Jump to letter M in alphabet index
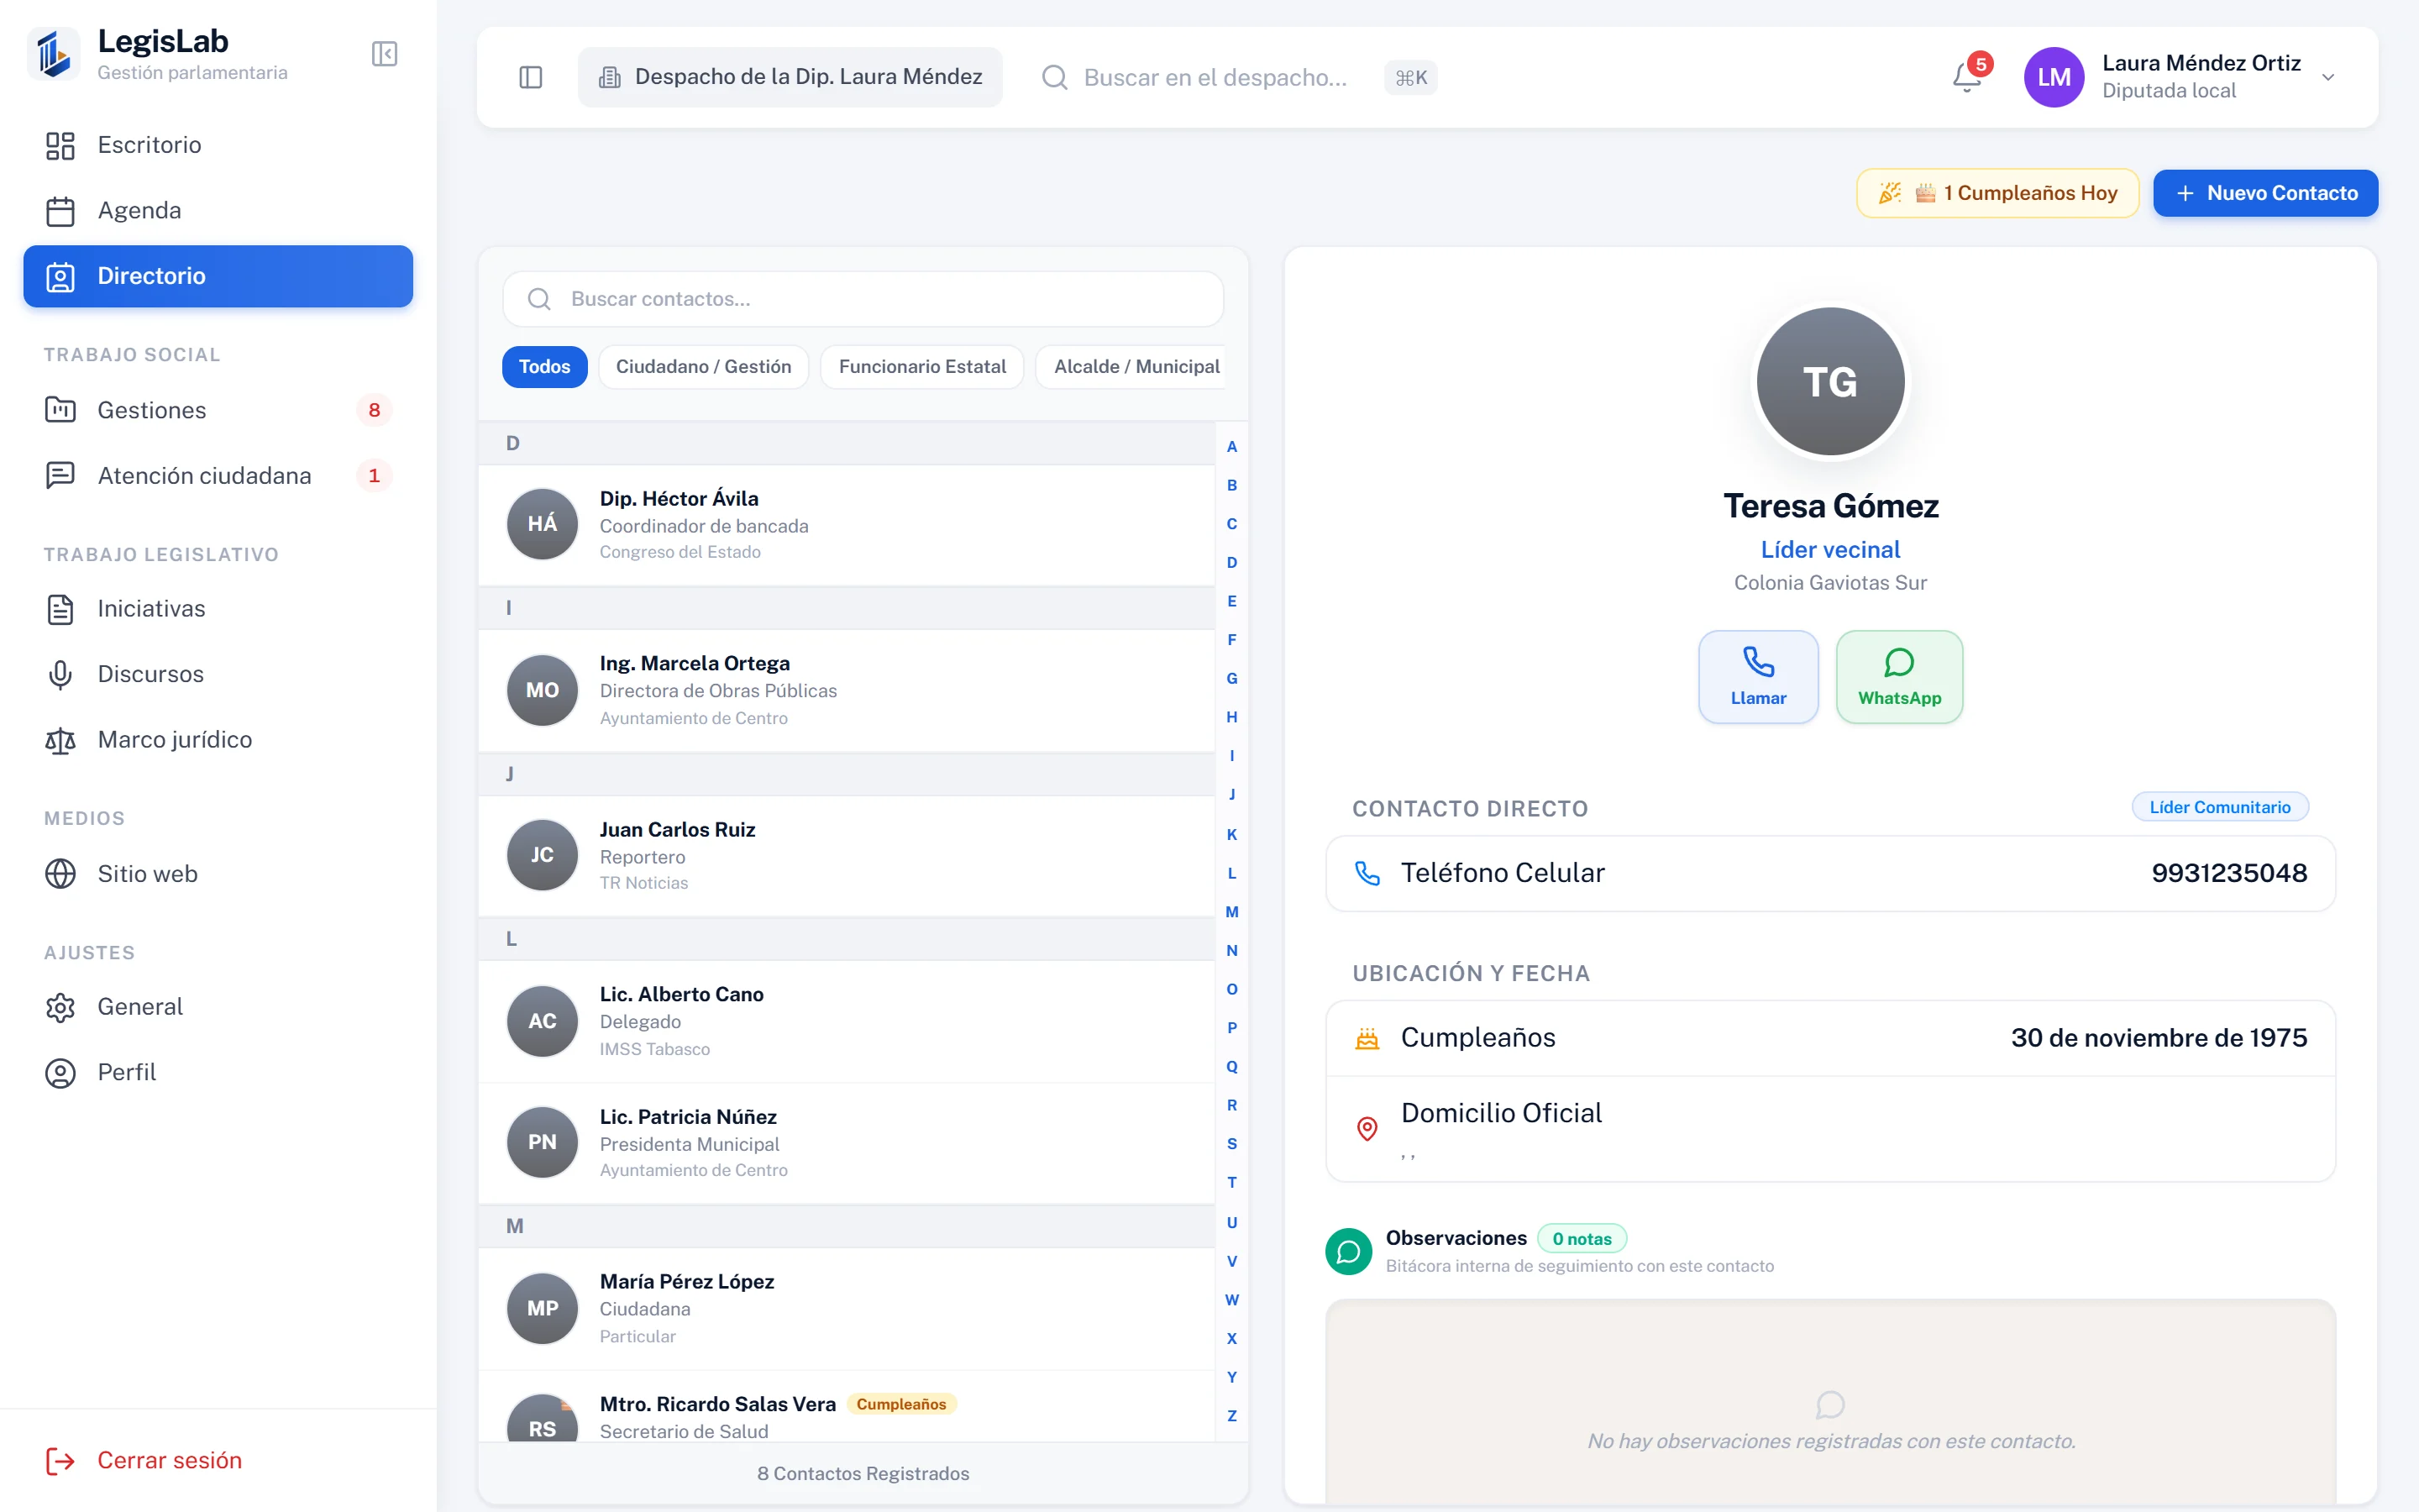The image size is (2419, 1512). [1231, 912]
